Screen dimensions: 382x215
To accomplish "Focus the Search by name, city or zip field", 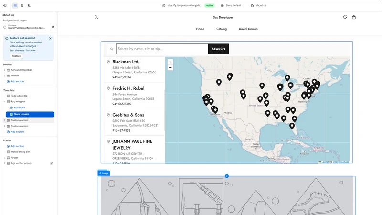I will click(x=162, y=49).
